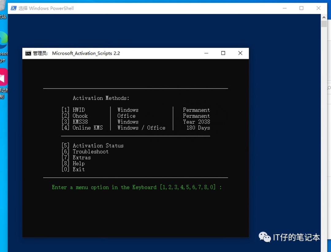Click the PowerShell vertical scrollbar thumb
Viewport: 331px width, 252px height.
click(x=324, y=24)
